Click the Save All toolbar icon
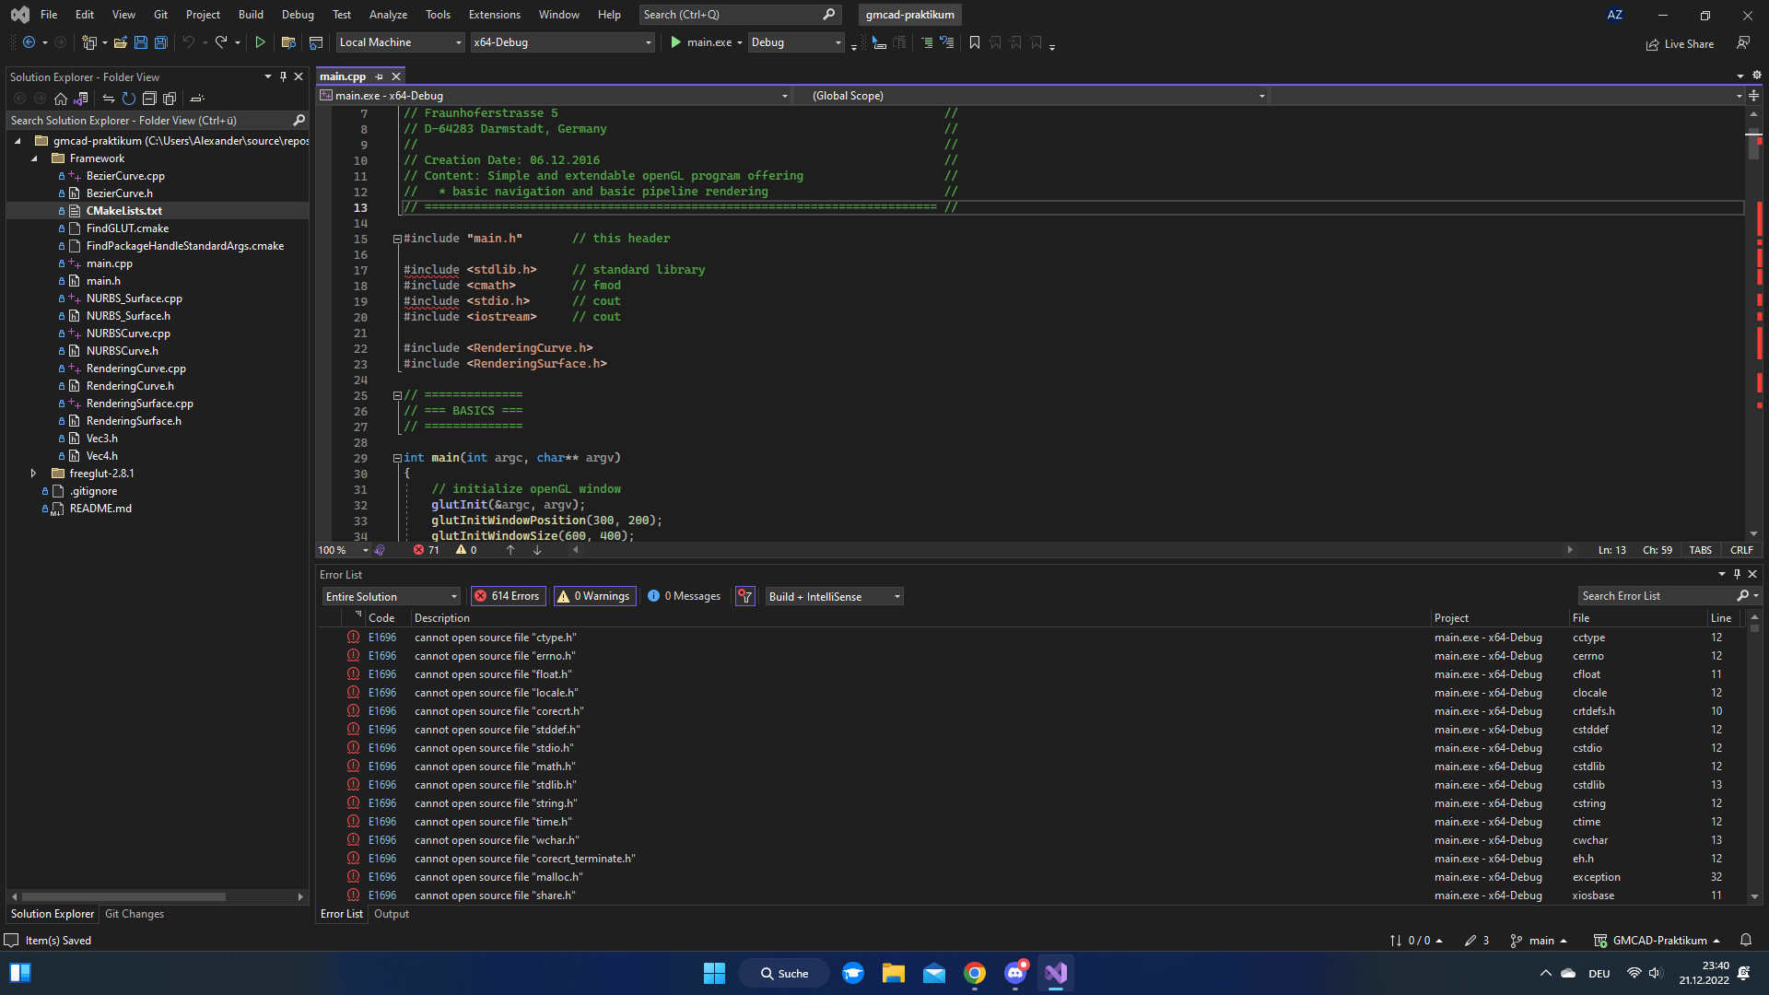This screenshot has height=995, width=1769. pos(160,42)
